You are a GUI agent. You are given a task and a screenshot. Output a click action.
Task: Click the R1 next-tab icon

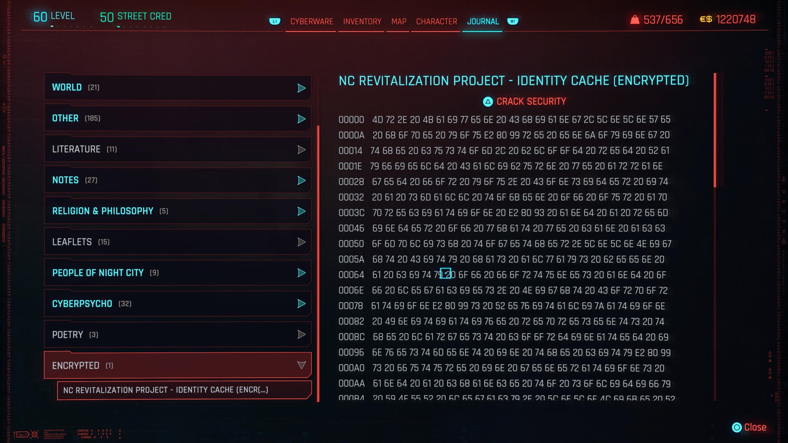click(513, 21)
